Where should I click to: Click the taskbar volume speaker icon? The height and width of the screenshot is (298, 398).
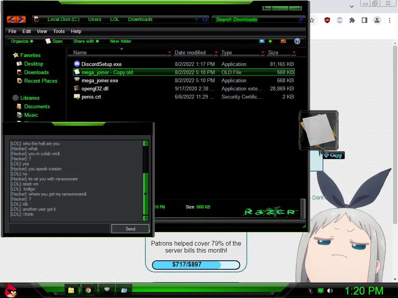click(x=330, y=291)
